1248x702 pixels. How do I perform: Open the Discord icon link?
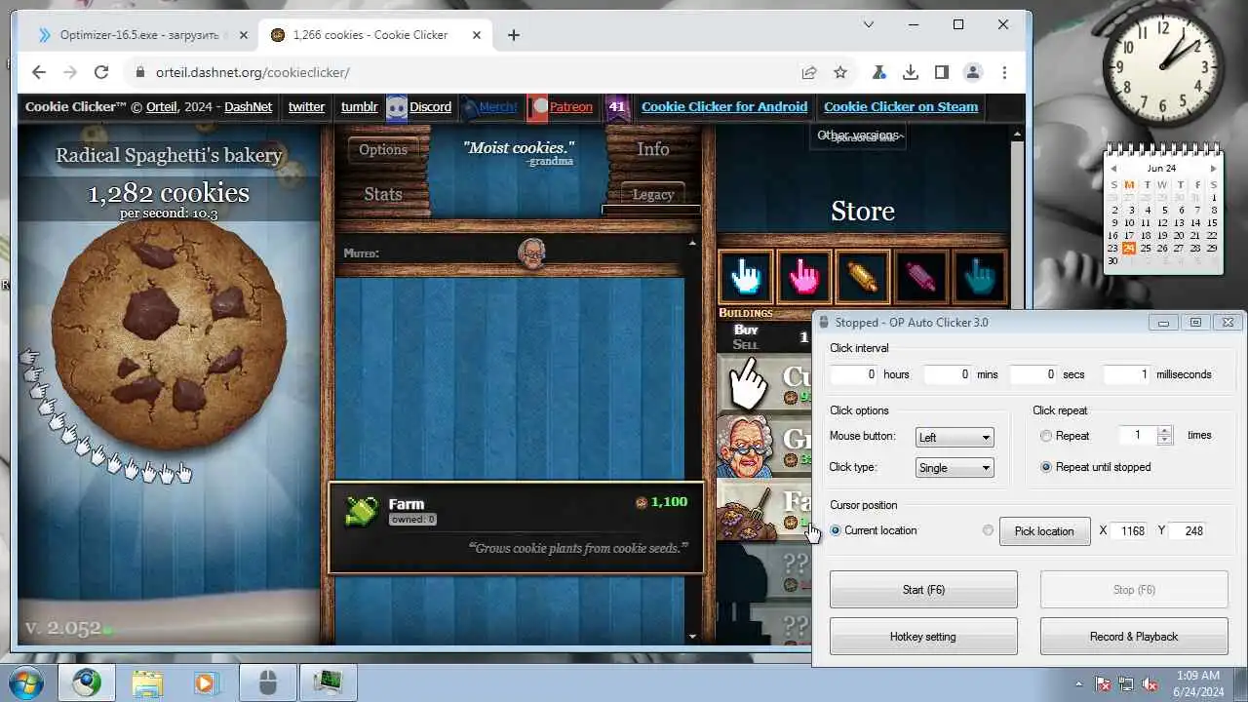click(396, 107)
